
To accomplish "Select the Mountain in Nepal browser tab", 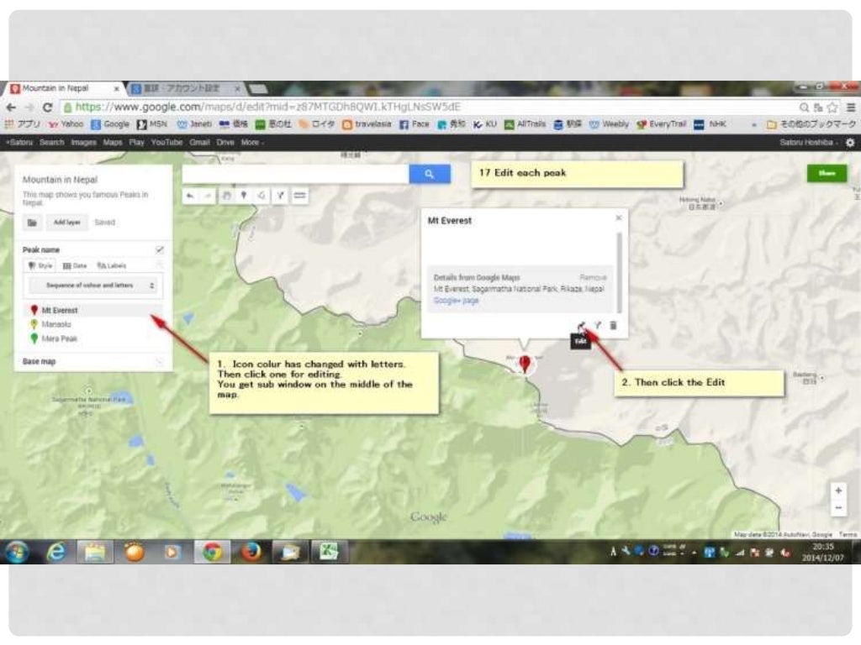I will coord(64,88).
